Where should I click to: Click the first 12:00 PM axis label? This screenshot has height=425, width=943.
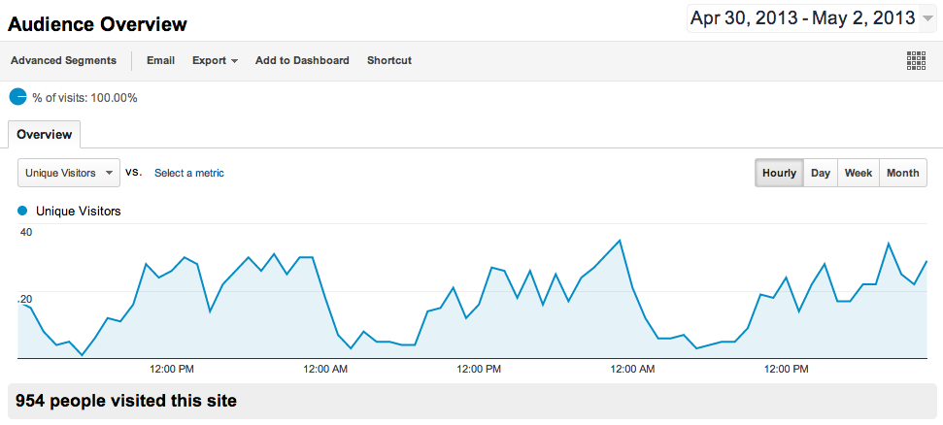click(172, 369)
